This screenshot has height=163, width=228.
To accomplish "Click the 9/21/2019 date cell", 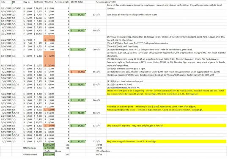I will click(6, 8).
